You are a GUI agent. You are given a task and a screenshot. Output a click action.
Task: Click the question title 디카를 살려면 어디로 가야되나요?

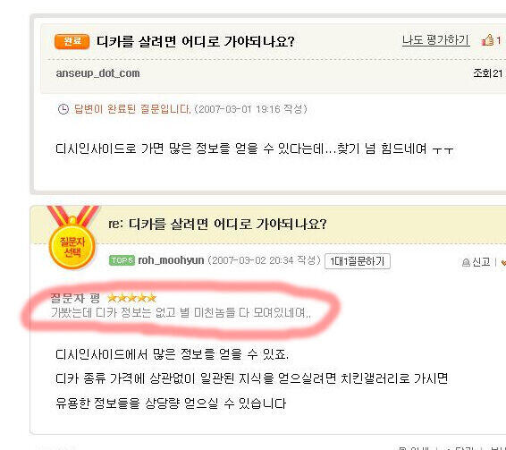(196, 41)
